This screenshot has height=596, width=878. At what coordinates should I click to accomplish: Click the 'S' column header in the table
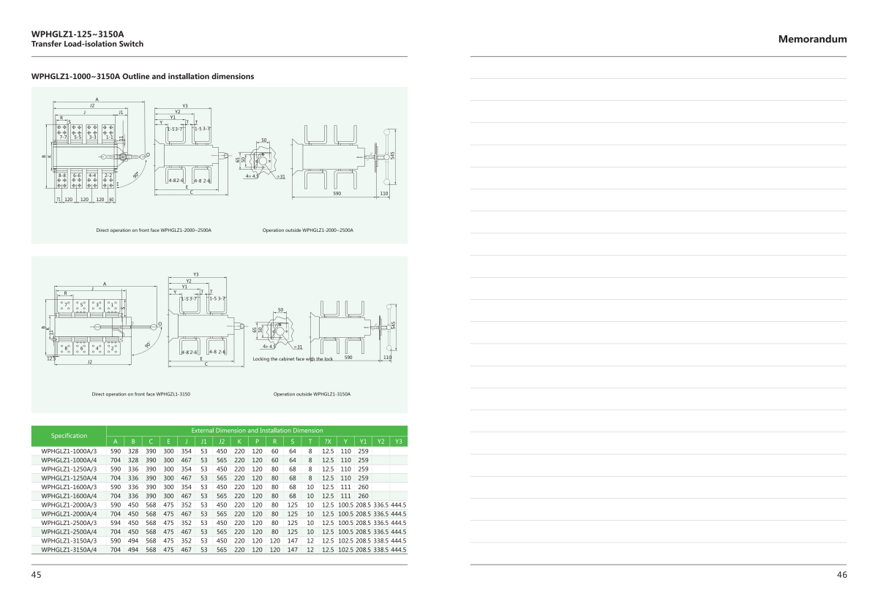[x=292, y=441]
